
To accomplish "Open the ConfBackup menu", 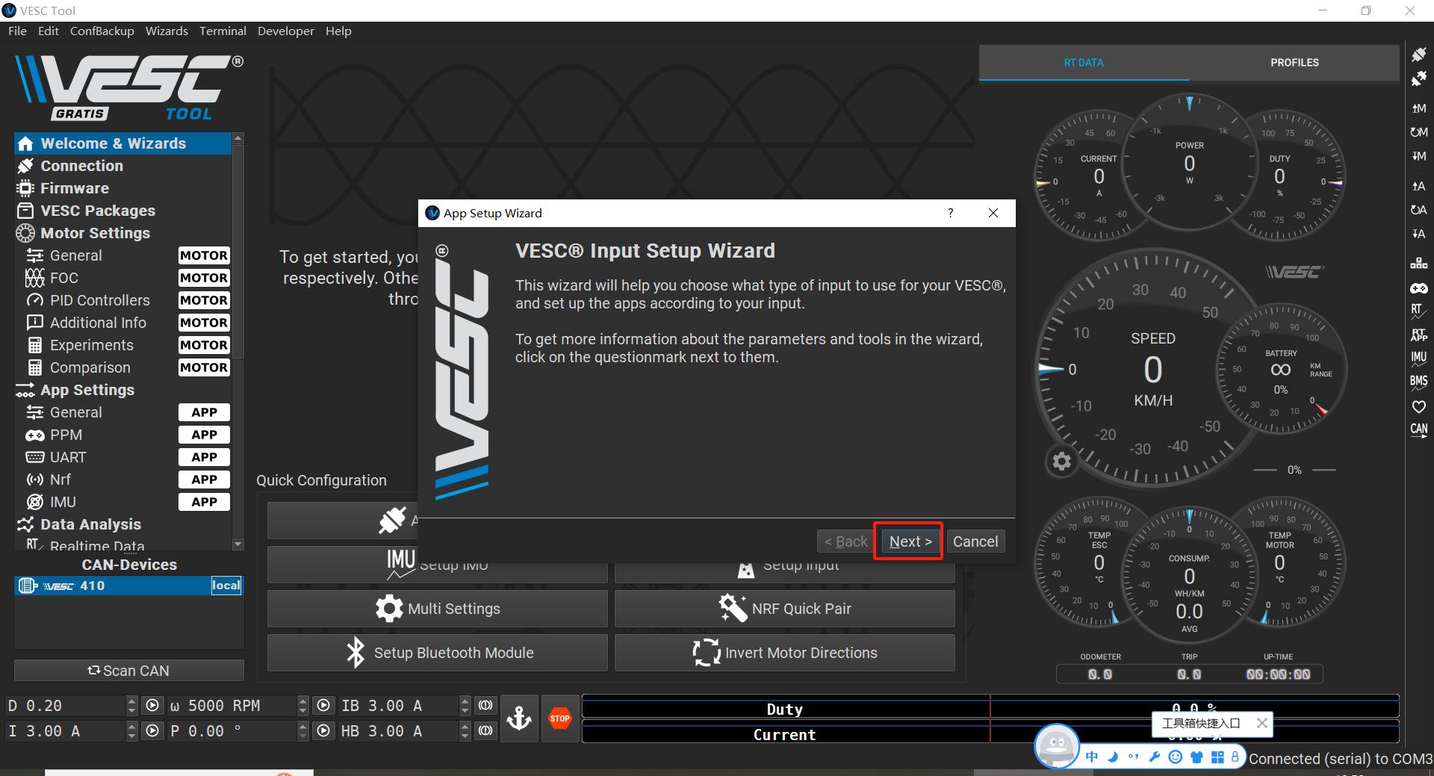I will 102,31.
